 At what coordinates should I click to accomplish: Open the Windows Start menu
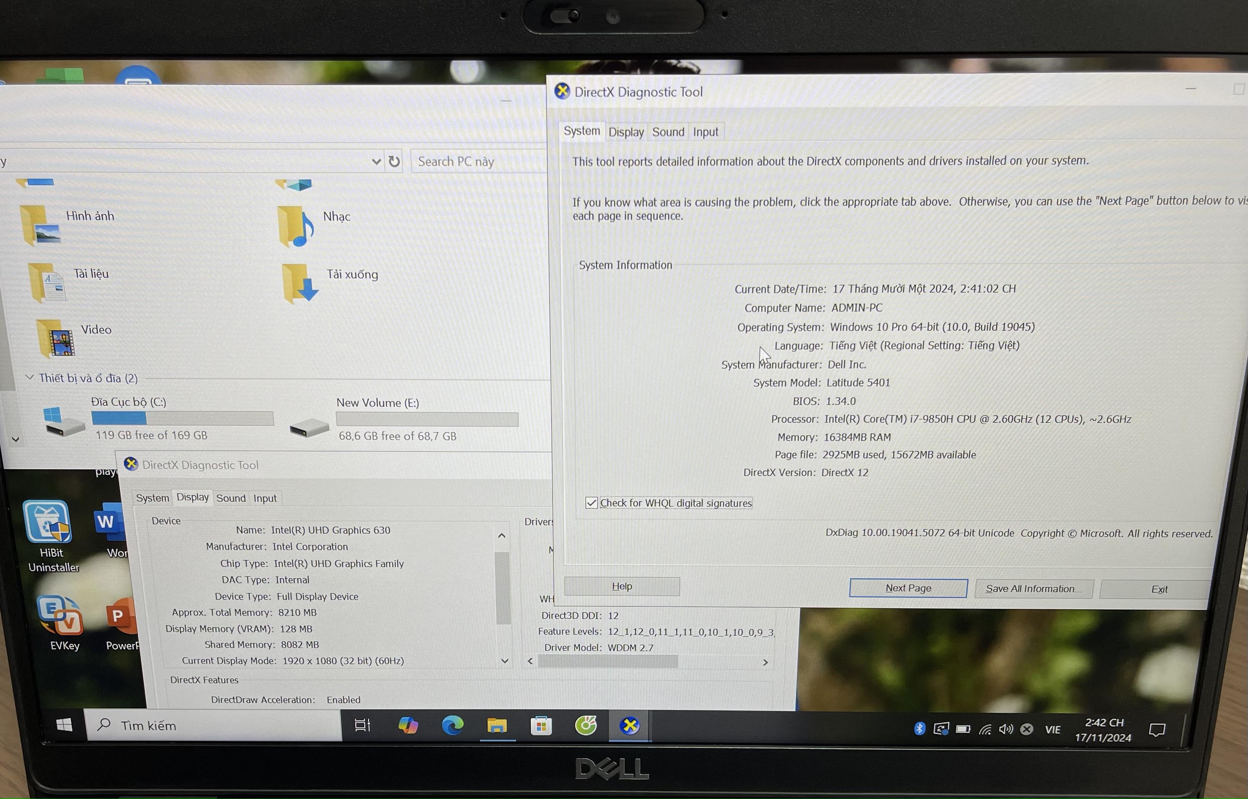tap(64, 725)
